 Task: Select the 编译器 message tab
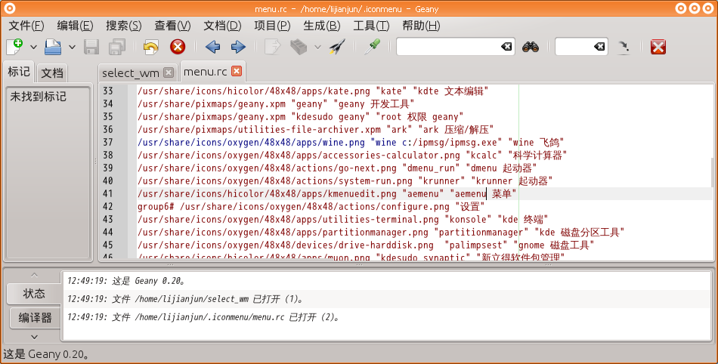[35, 317]
